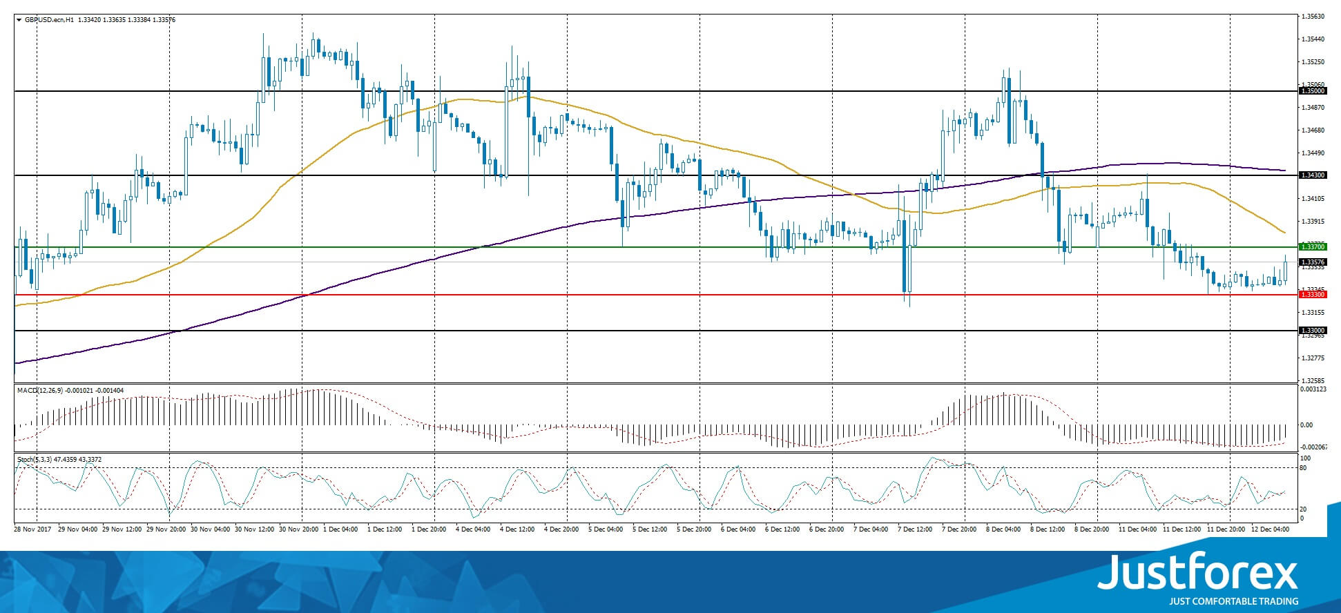Click the 4 Dec 12:00 time label
Image resolution: width=1341 pixels, height=613 pixels.
click(517, 529)
